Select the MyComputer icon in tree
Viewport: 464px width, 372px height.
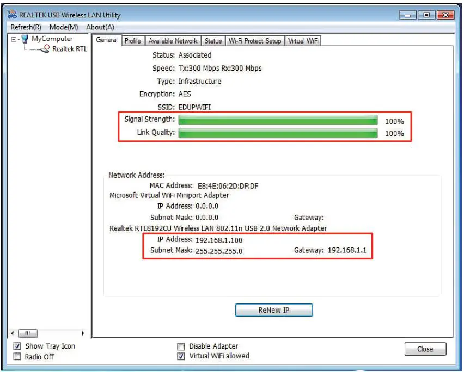[x=24, y=39]
